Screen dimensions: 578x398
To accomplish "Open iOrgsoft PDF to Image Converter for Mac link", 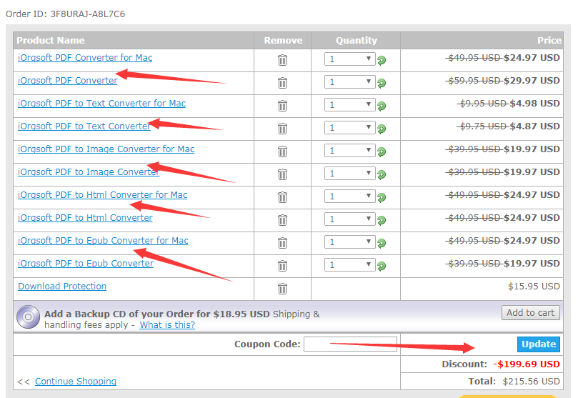I will [106, 149].
